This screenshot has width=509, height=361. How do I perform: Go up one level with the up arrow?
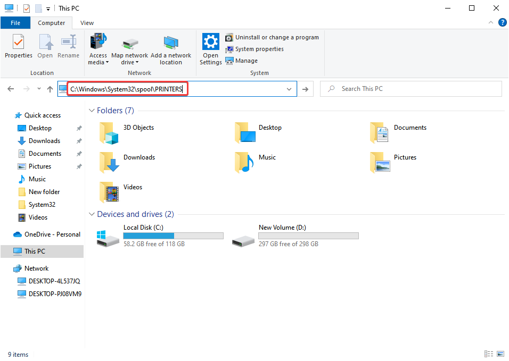50,89
